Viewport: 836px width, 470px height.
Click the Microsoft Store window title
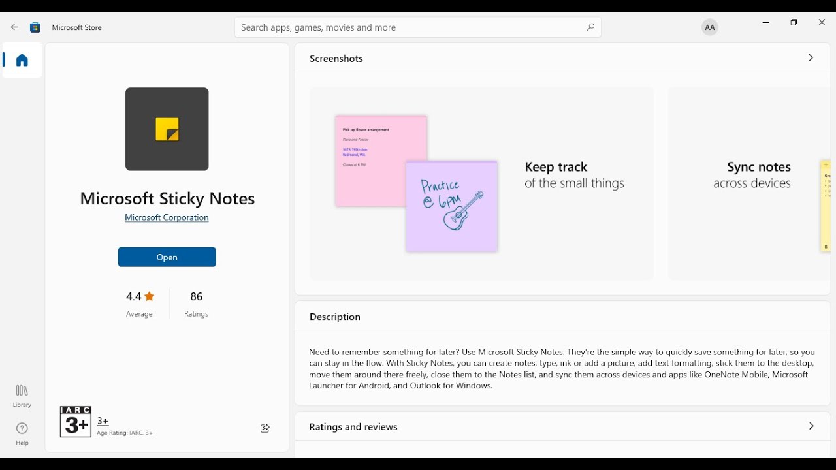(x=77, y=27)
